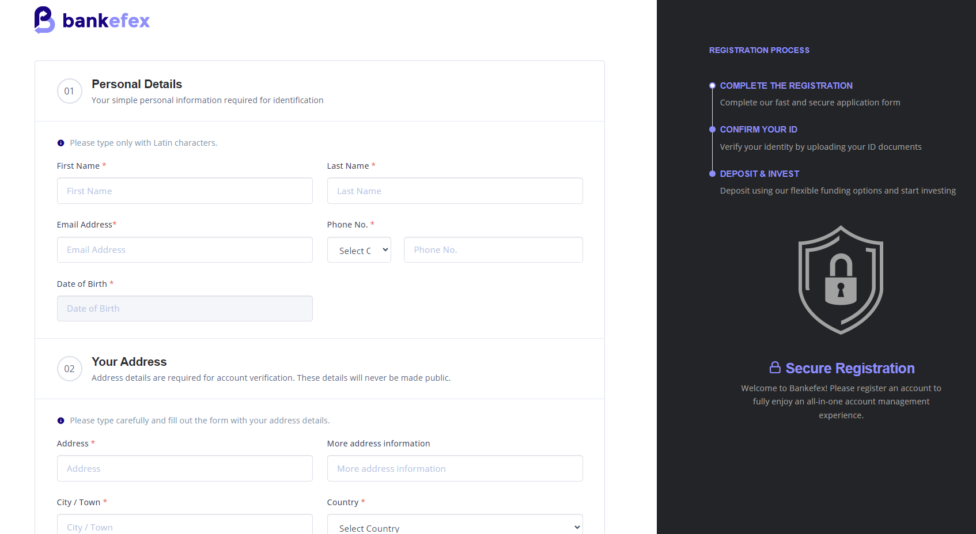Focus the Last Name input field
Screen dimensions: 976x534
pos(455,191)
